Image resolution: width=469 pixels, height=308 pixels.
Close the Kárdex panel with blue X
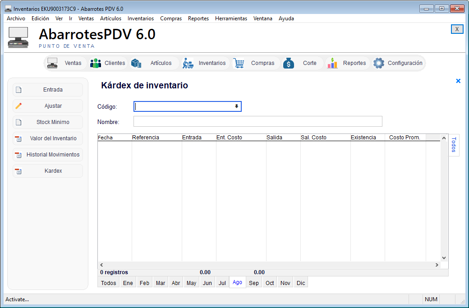(x=458, y=81)
